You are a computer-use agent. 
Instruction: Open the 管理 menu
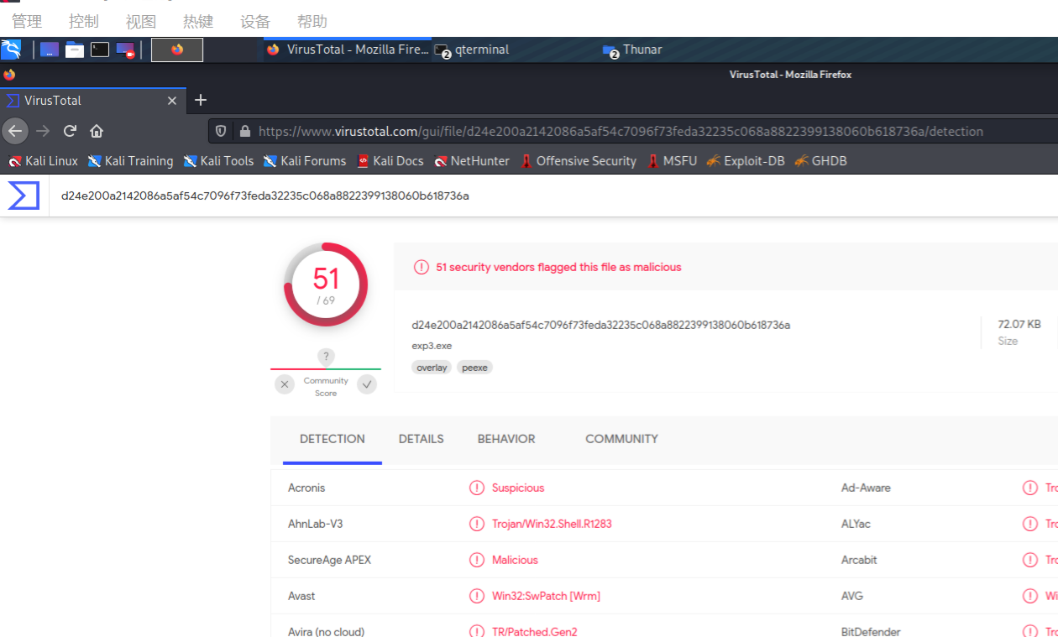point(27,22)
